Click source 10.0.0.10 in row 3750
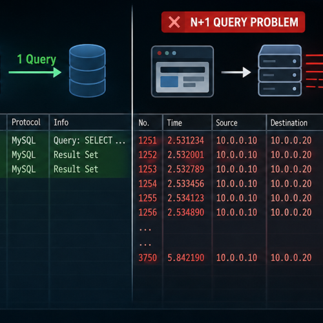Viewport: 323px width, 323px height. click(236, 258)
